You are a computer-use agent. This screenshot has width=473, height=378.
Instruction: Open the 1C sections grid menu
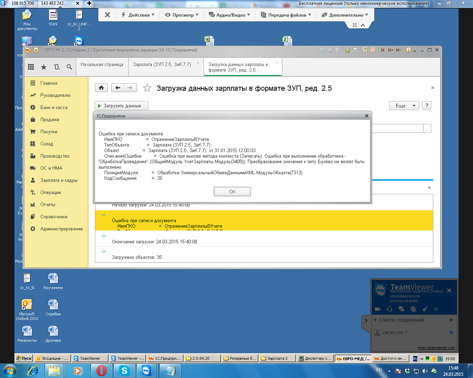pyautogui.click(x=31, y=67)
